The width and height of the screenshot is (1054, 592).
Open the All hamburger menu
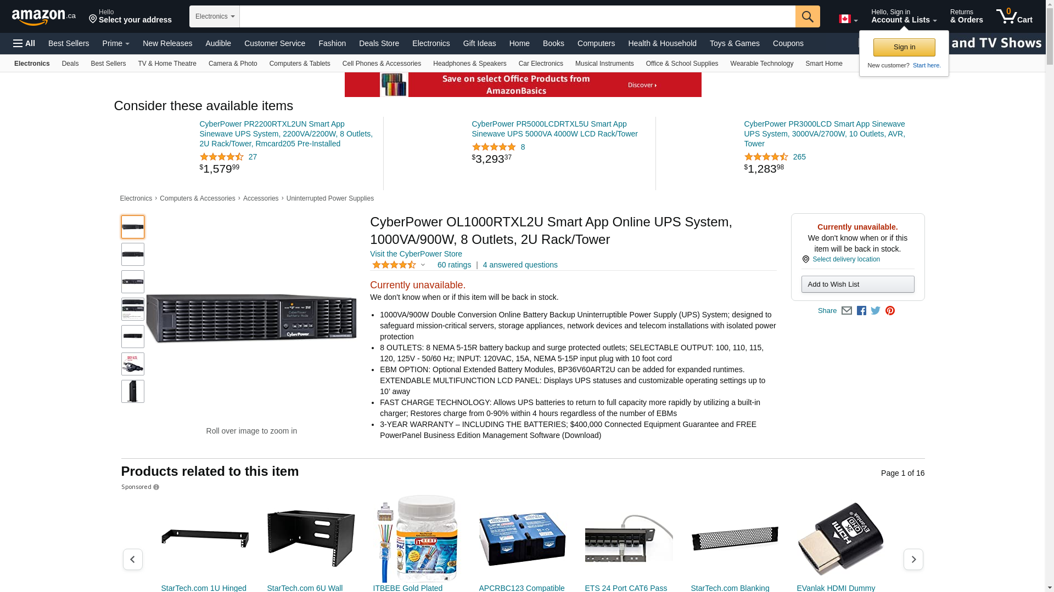[x=24, y=43]
